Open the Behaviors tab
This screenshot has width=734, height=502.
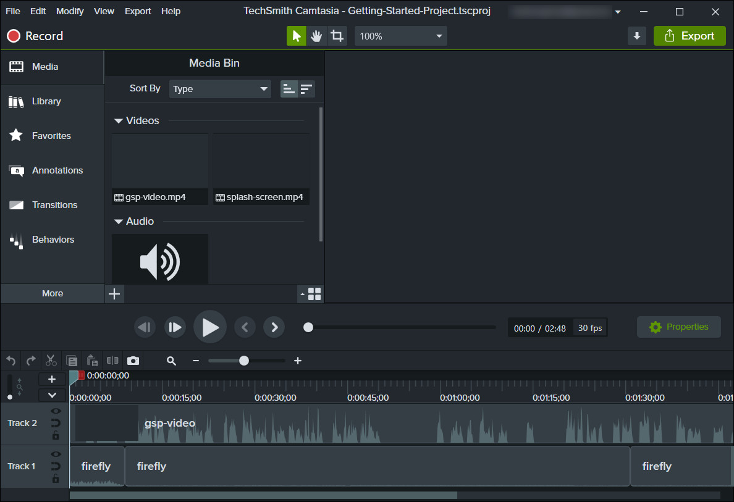click(x=52, y=240)
